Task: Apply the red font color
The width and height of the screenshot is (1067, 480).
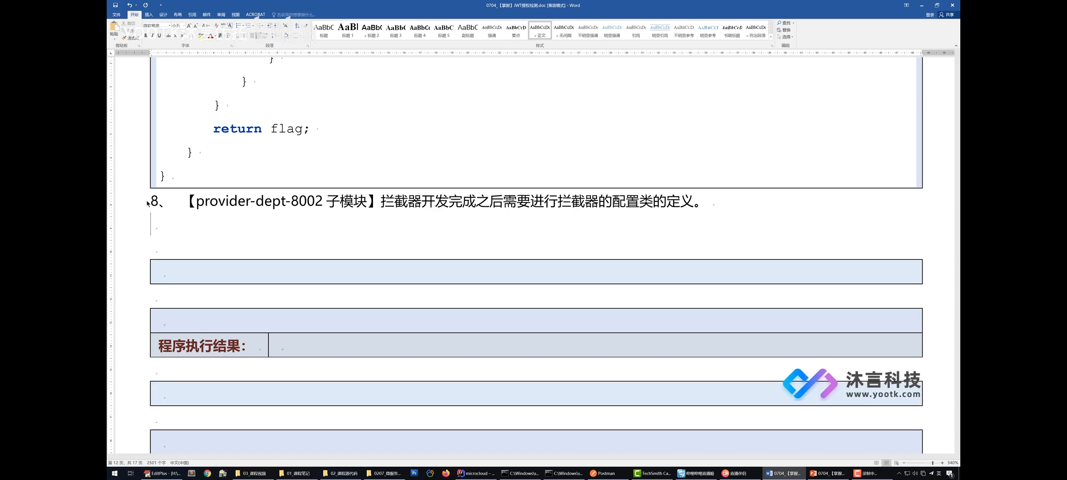Action: [211, 36]
